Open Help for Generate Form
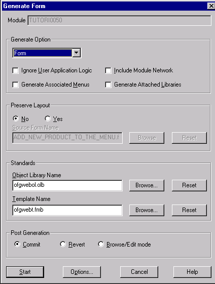Image resolution: width=215 pixels, height=284 pixels. coord(192,272)
